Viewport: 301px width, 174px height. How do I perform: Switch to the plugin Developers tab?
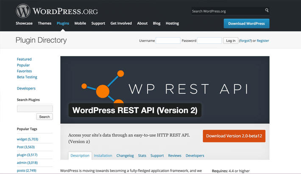[x=195, y=156]
